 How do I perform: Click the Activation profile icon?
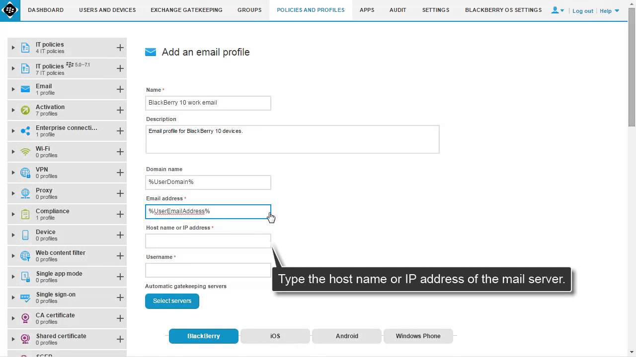click(25, 110)
